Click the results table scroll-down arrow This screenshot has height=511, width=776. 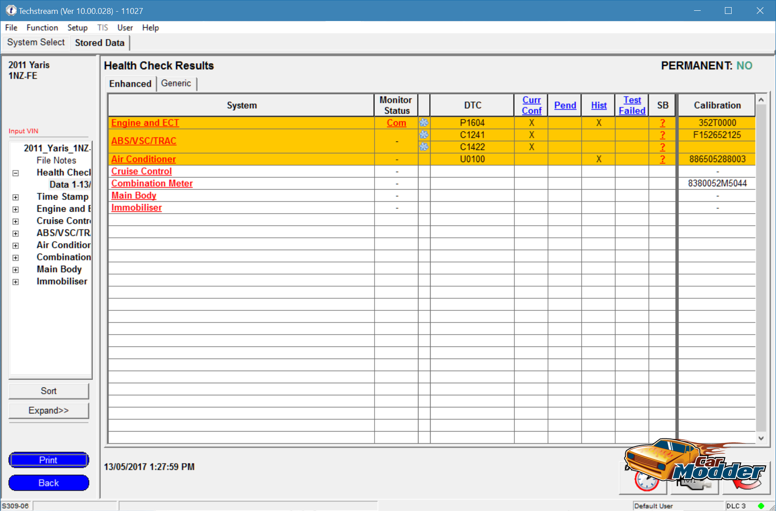[761, 438]
